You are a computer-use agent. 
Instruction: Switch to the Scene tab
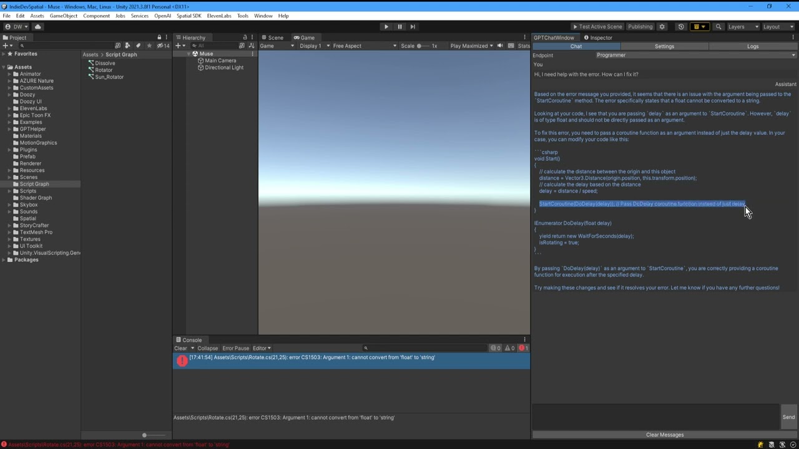272,37
